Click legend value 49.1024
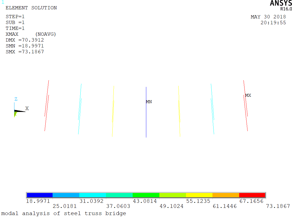The width and height of the screenshot is (292, 218). (172, 206)
